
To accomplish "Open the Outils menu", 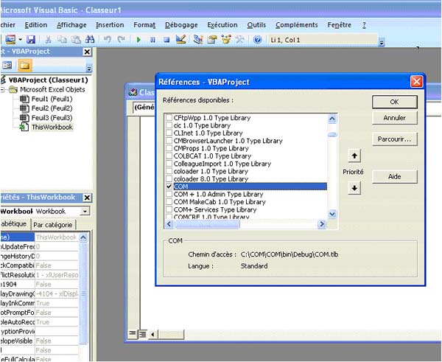I will tap(256, 25).
